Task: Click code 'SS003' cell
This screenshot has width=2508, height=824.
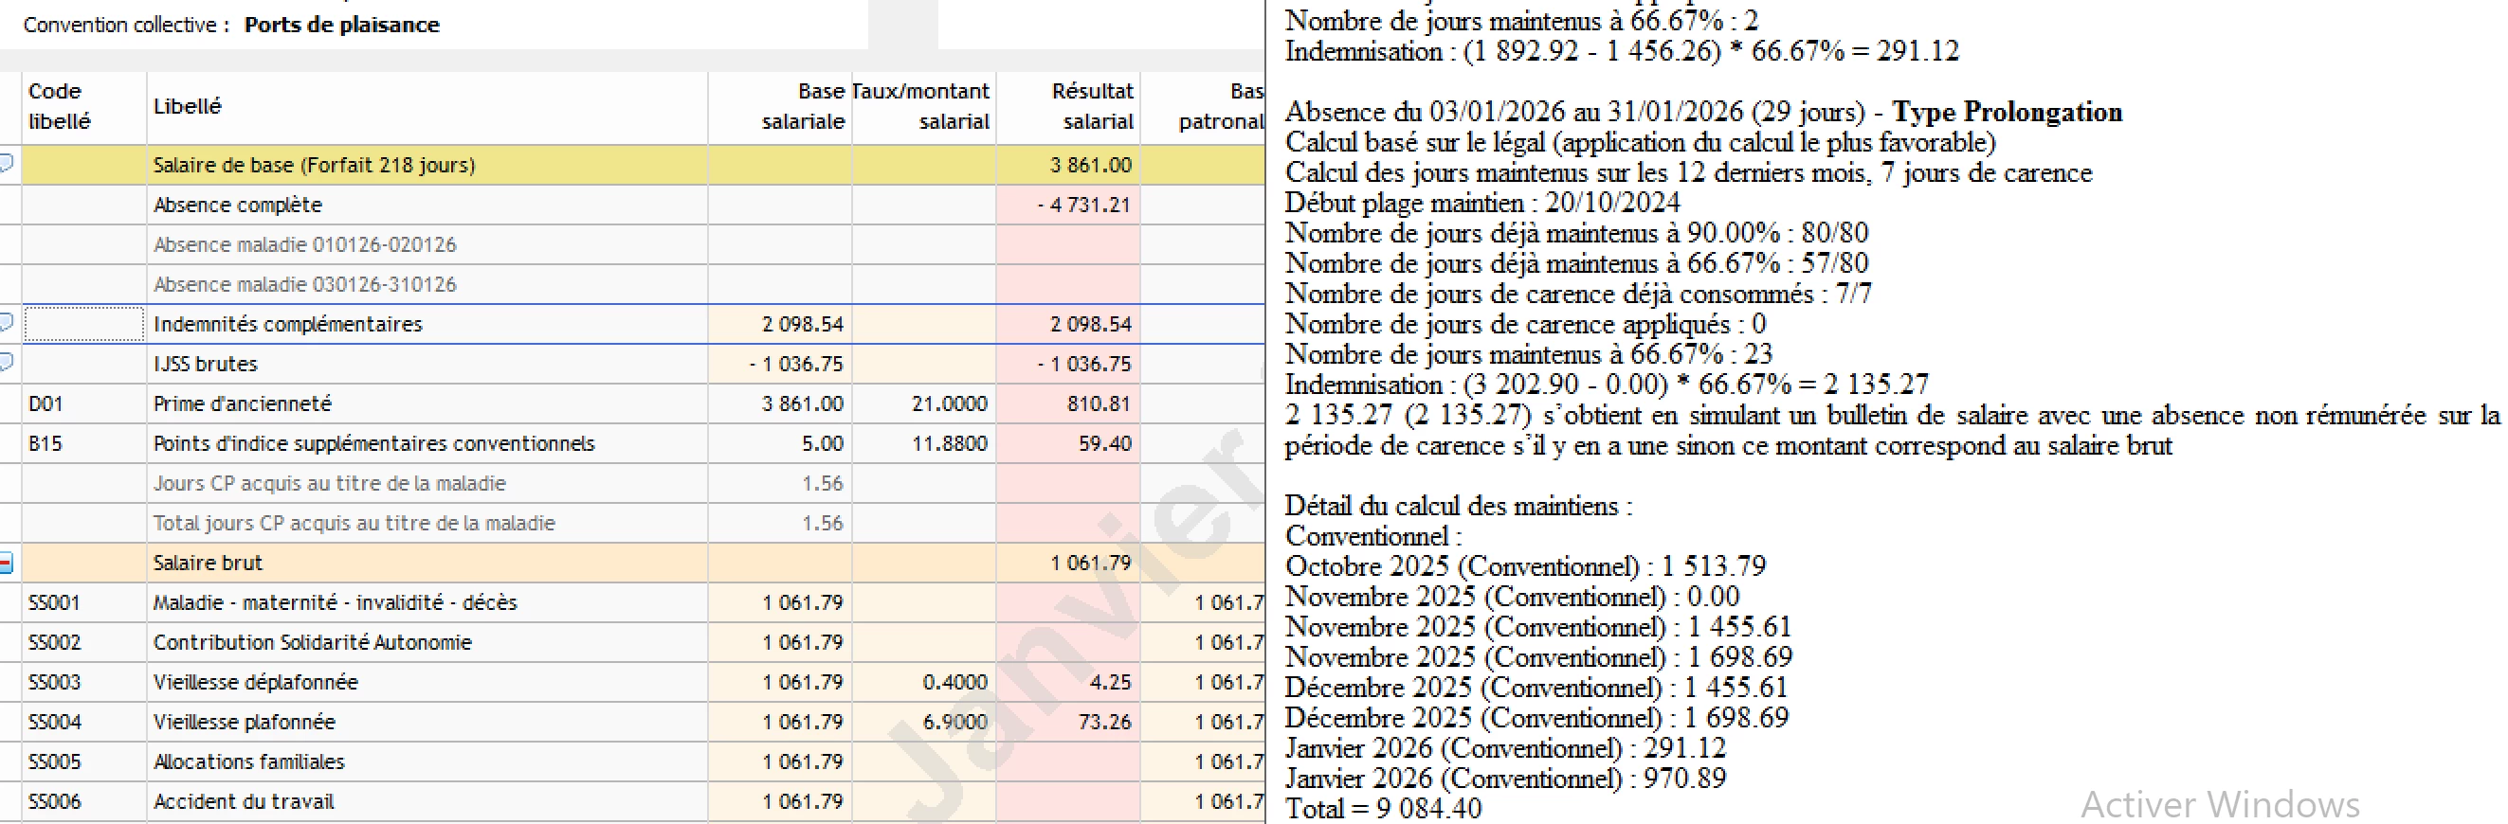Action: tap(83, 683)
